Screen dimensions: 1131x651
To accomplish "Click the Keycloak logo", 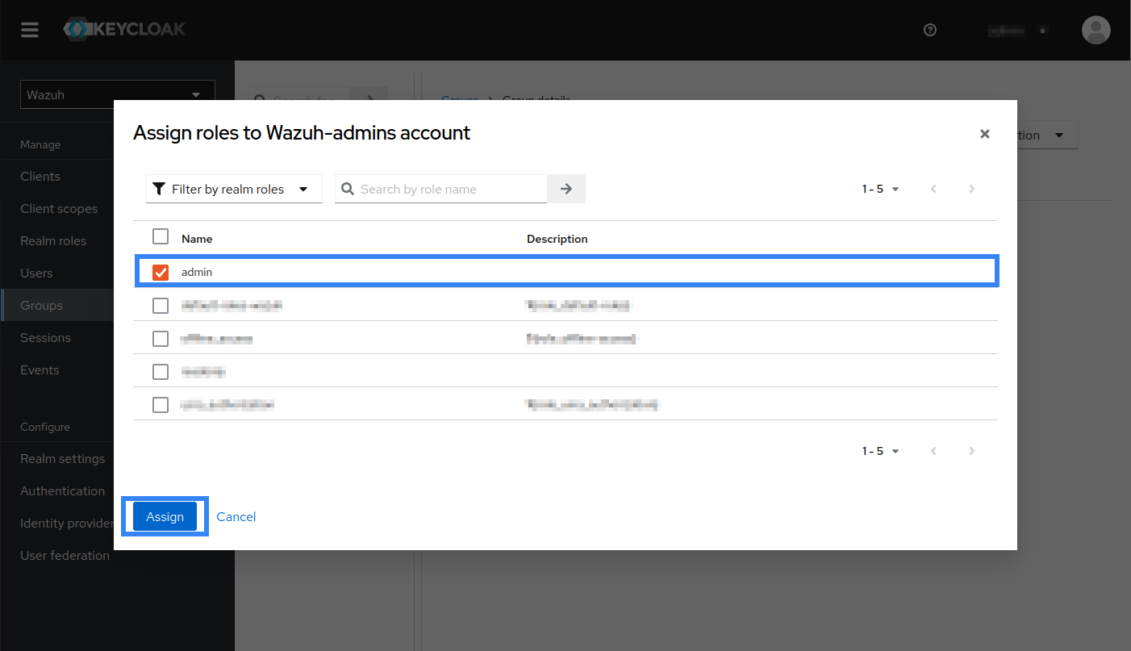I will click(124, 30).
